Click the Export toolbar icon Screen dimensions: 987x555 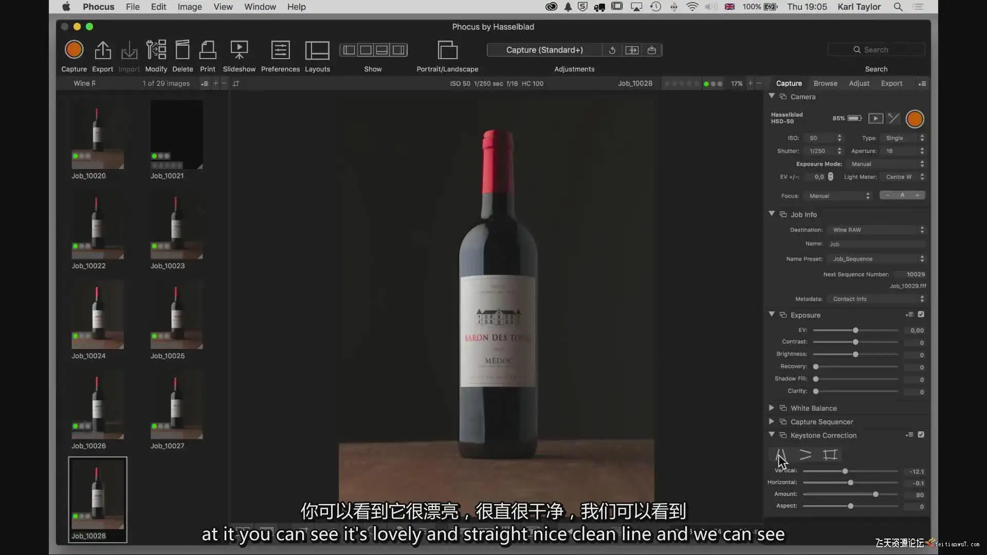click(102, 50)
